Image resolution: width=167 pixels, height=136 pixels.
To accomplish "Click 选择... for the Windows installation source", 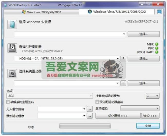I will pos(144,34).
